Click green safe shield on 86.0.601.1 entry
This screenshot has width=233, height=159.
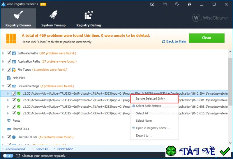19,100
